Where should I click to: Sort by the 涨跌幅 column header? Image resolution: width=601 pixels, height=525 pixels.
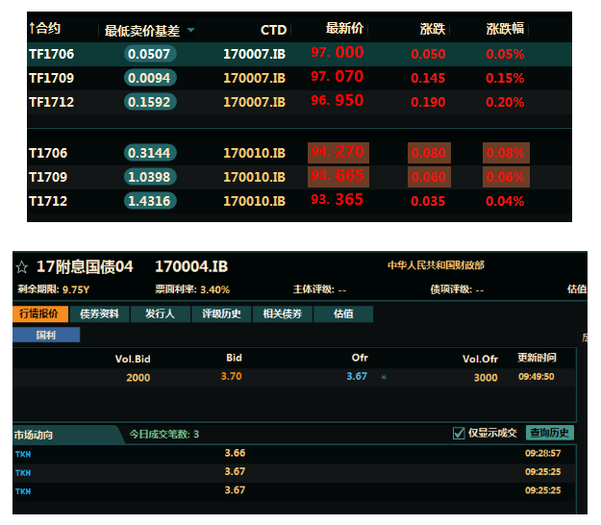point(505,29)
